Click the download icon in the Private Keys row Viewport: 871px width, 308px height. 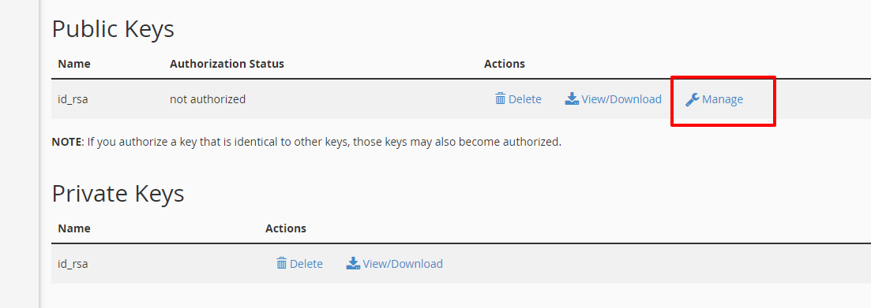[x=353, y=263]
